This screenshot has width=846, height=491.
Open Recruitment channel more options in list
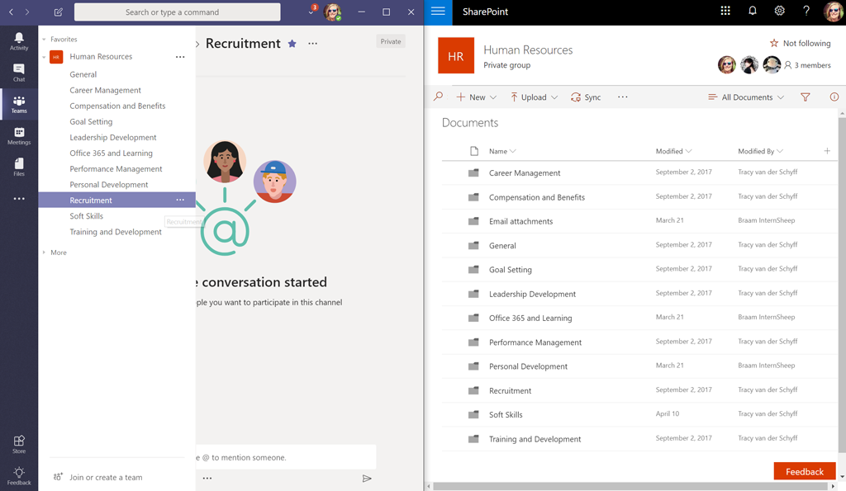[x=180, y=200]
